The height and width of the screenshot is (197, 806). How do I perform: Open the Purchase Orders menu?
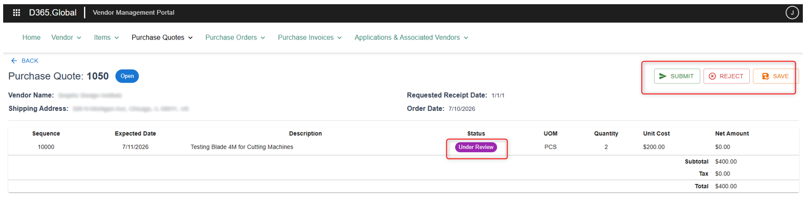click(235, 38)
